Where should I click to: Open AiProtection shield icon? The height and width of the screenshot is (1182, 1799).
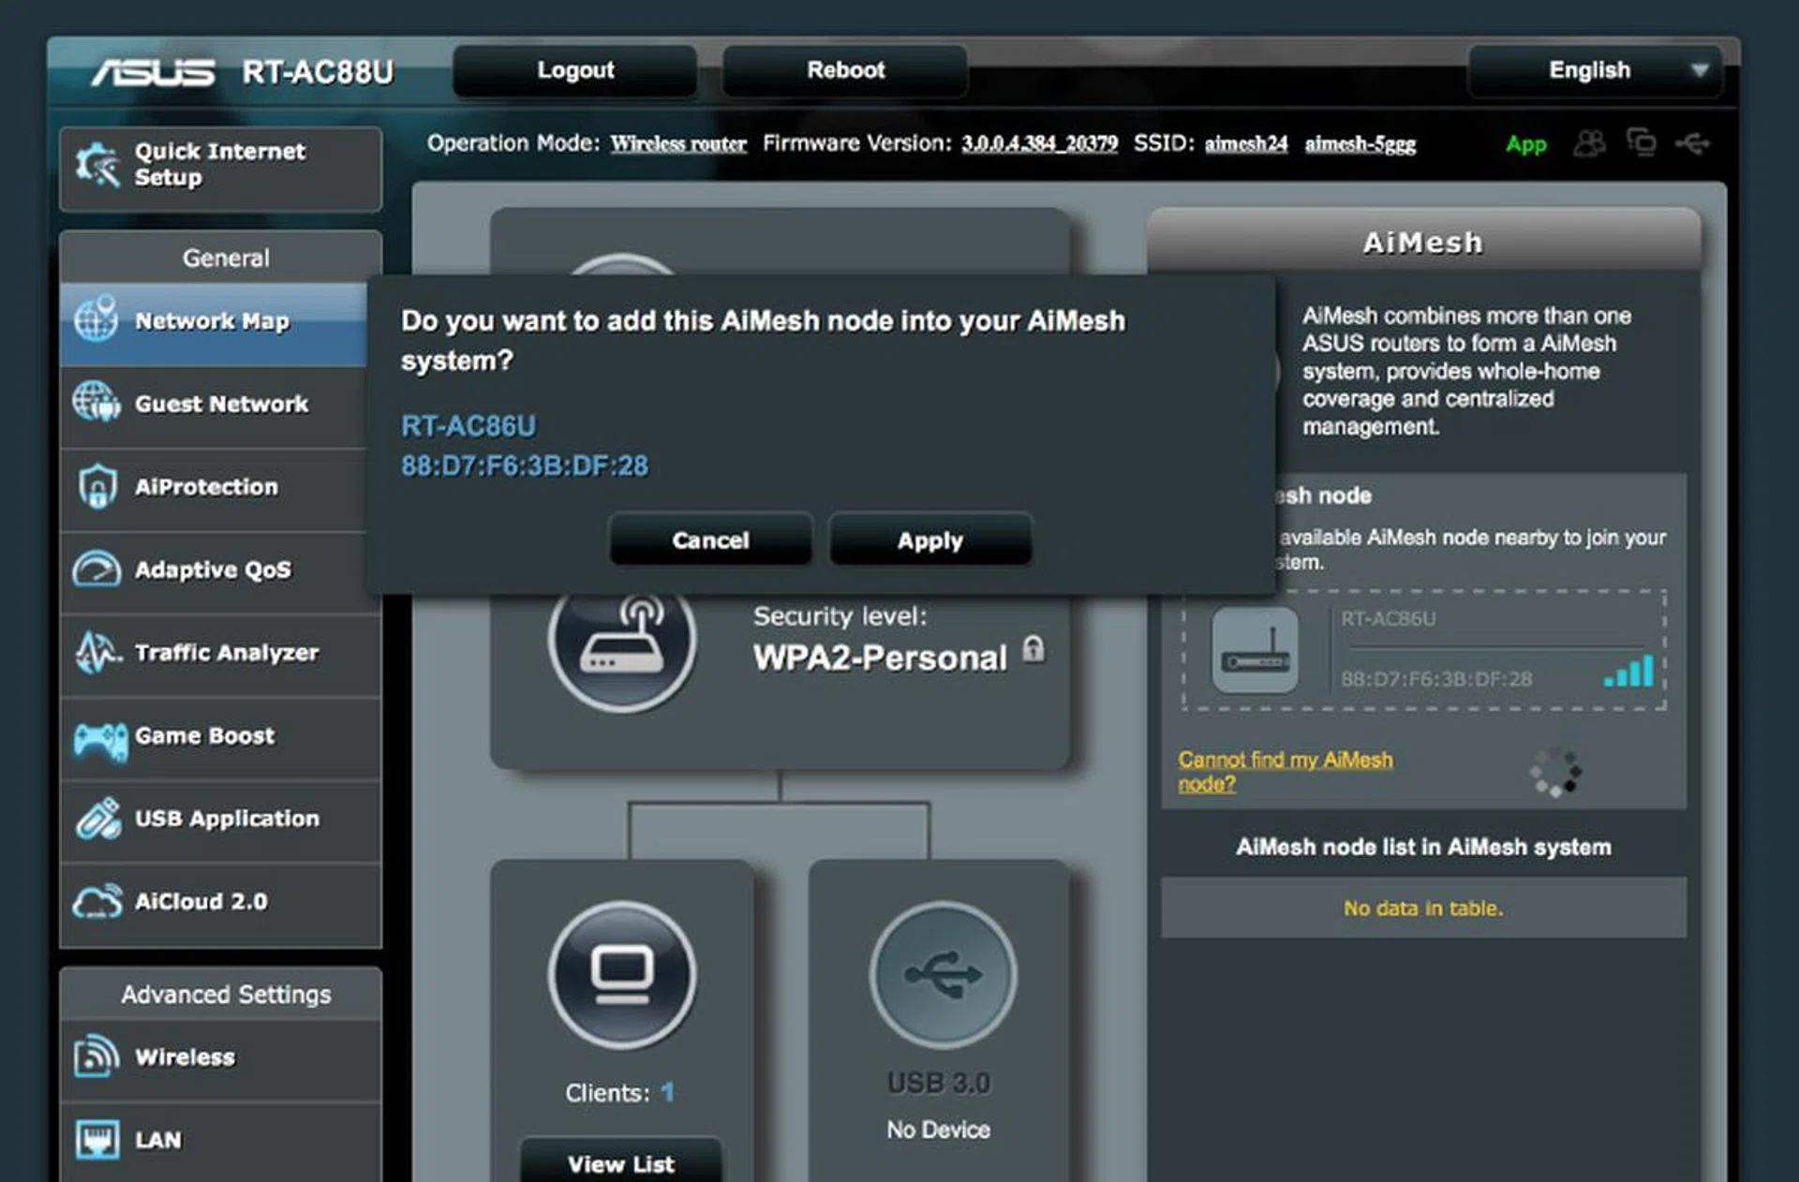click(97, 487)
